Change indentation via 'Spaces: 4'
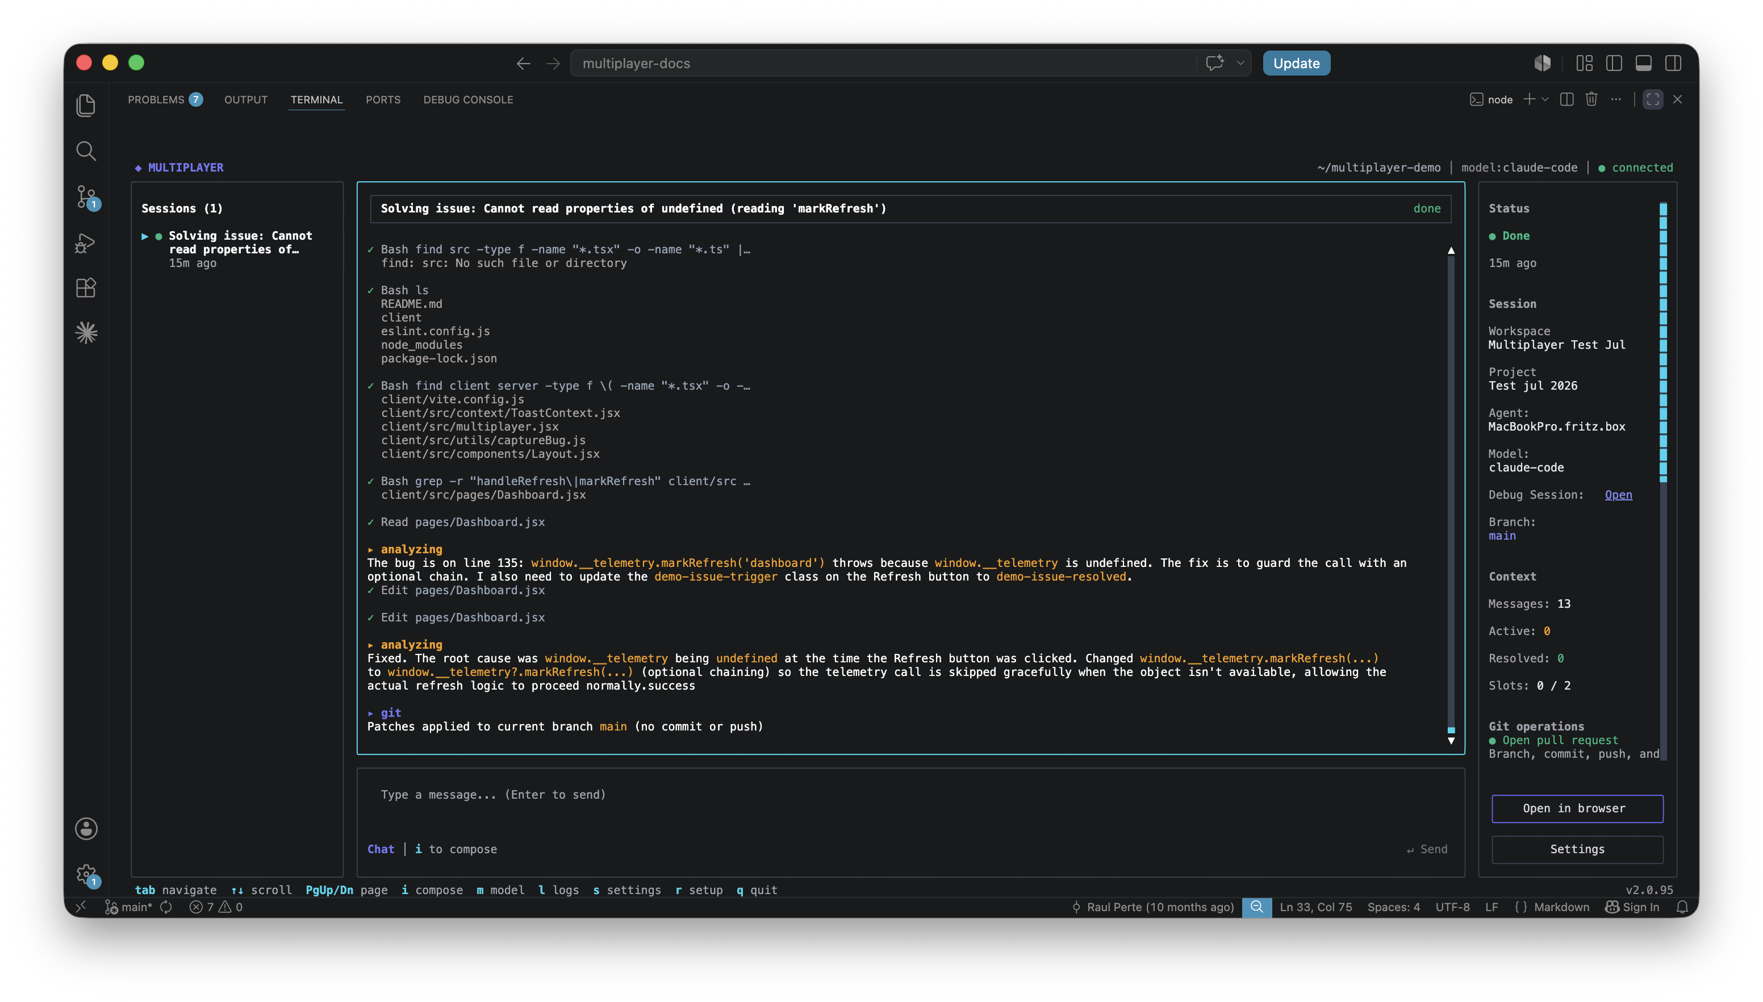The image size is (1763, 1002). coord(1393,907)
